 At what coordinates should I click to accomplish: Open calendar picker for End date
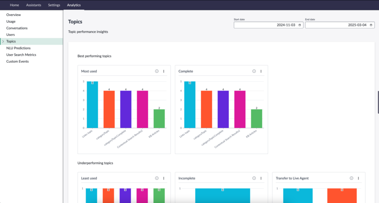371,25
